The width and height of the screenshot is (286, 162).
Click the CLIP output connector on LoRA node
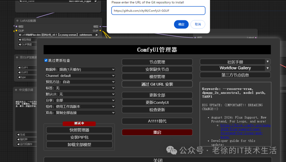click(100, 31)
